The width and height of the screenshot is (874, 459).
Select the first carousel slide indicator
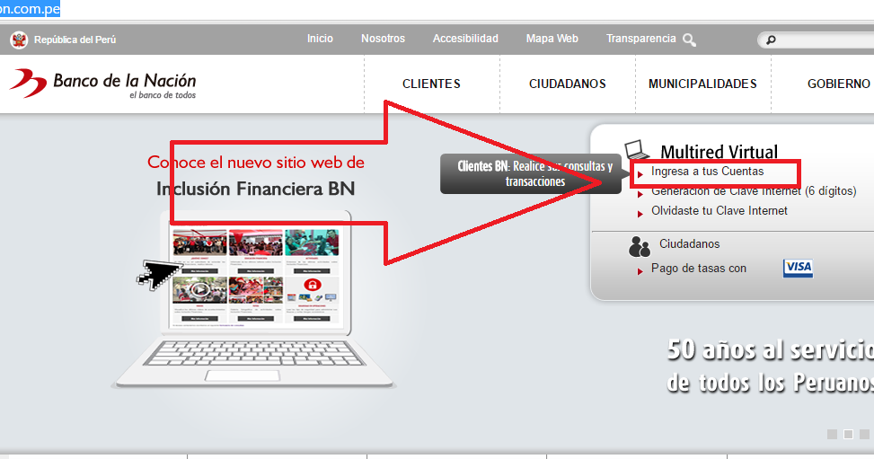click(x=832, y=434)
